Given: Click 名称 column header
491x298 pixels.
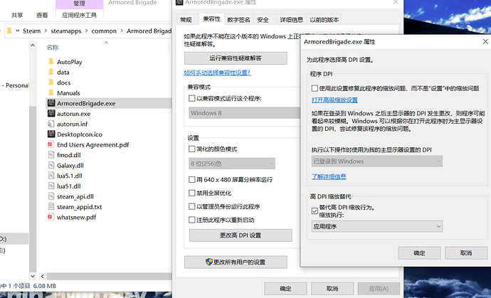Looking at the screenshot, I should 53,48.
